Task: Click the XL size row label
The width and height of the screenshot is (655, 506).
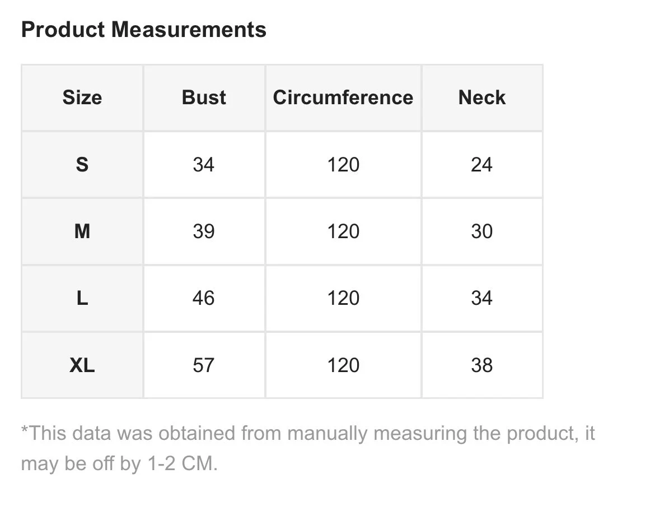Action: pos(82,365)
